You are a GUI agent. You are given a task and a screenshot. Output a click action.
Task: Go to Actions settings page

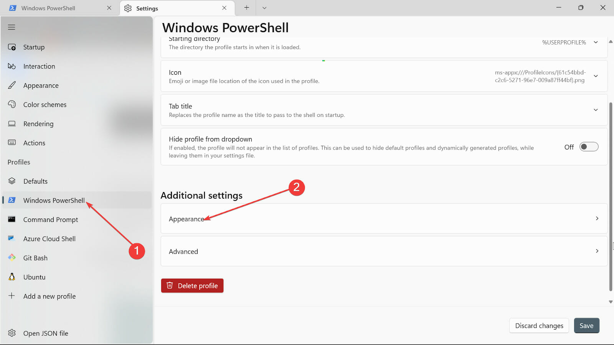(x=77, y=143)
